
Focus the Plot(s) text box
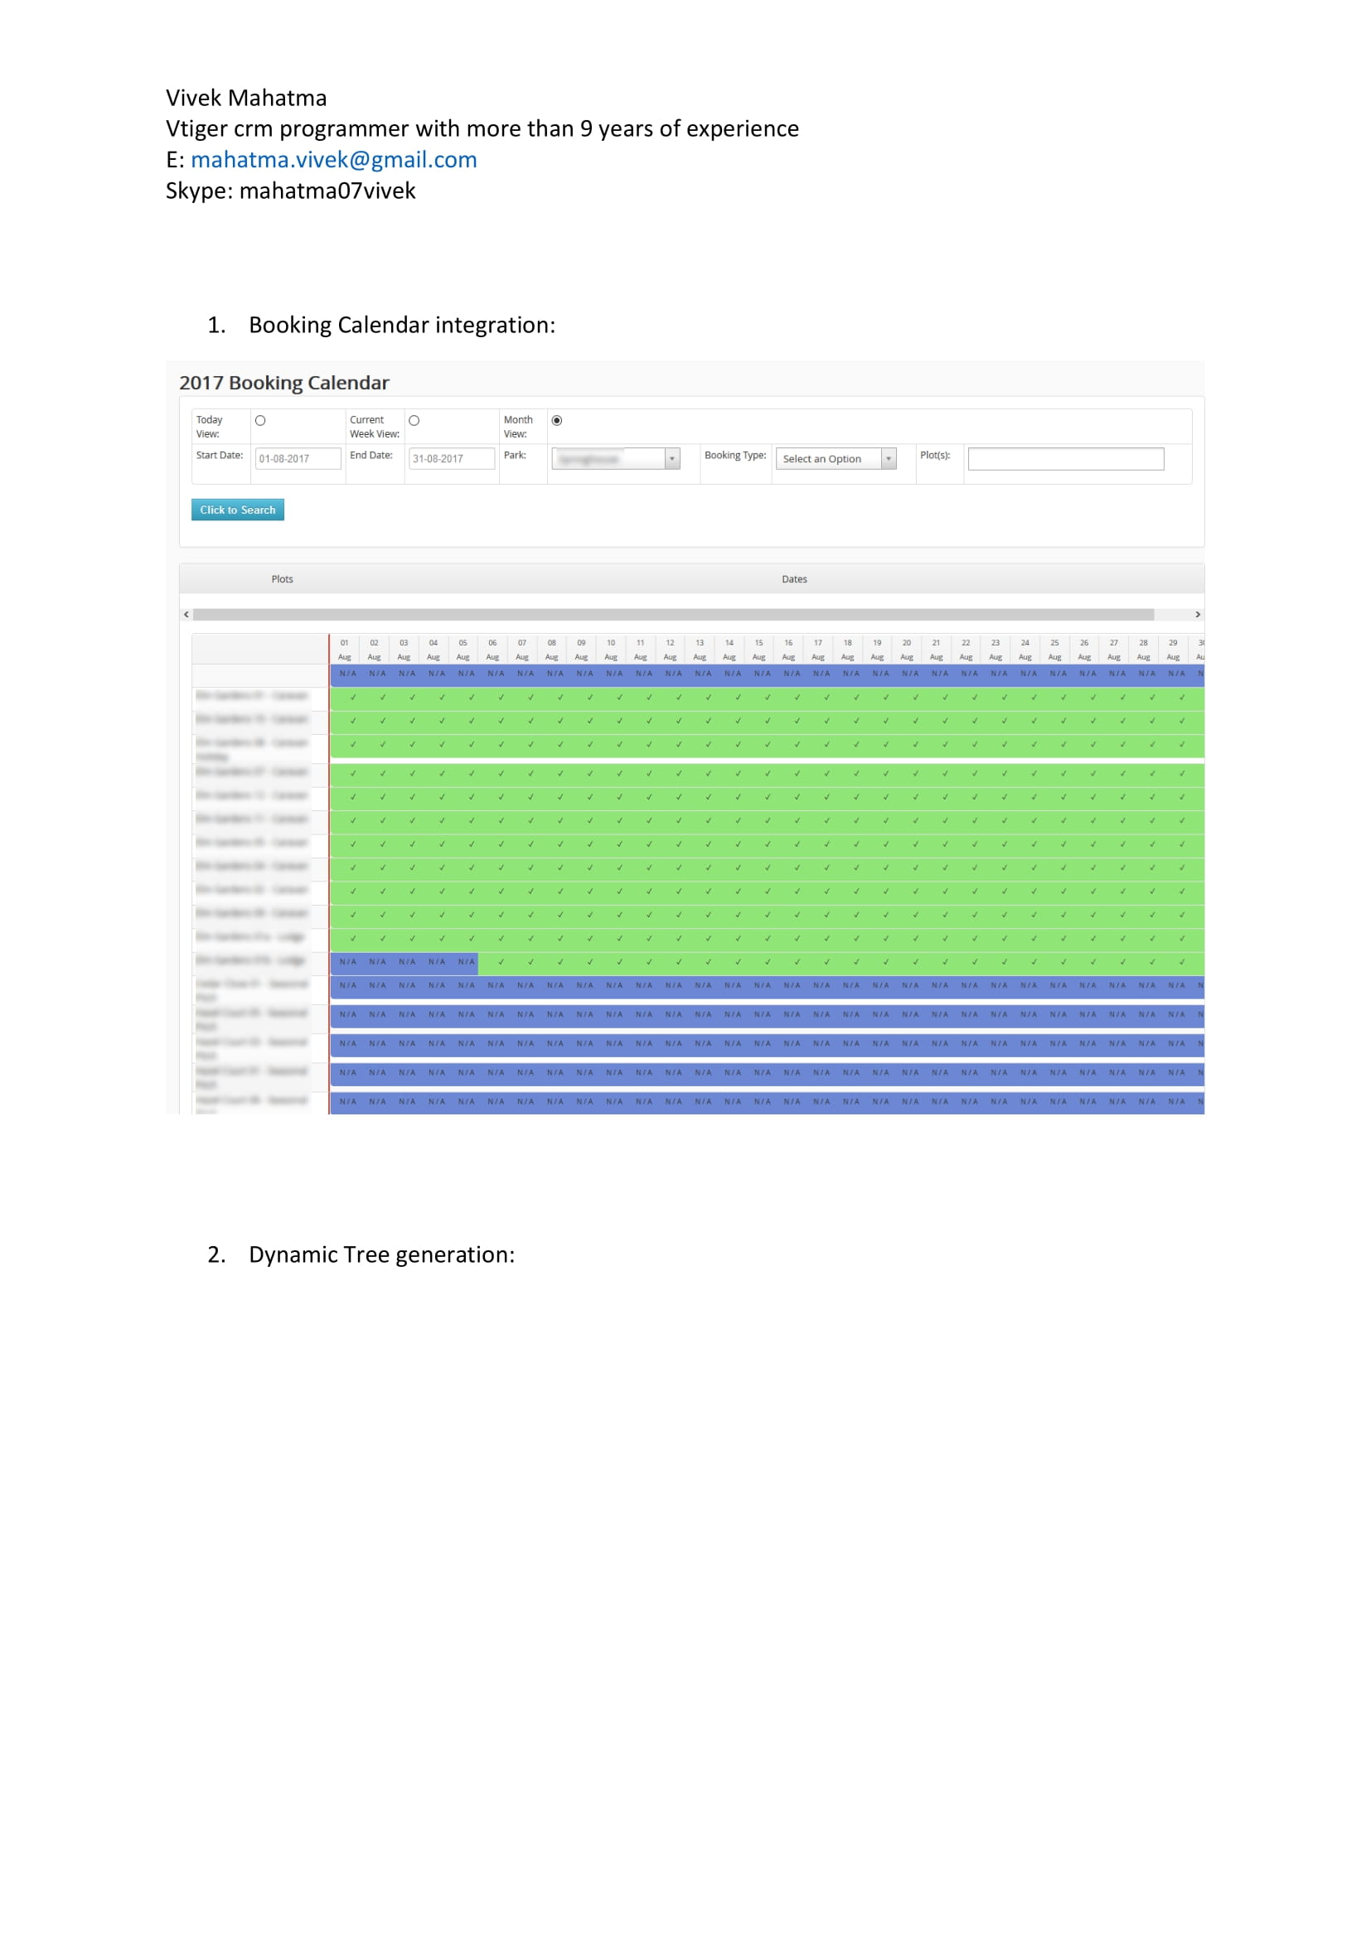1065,458
